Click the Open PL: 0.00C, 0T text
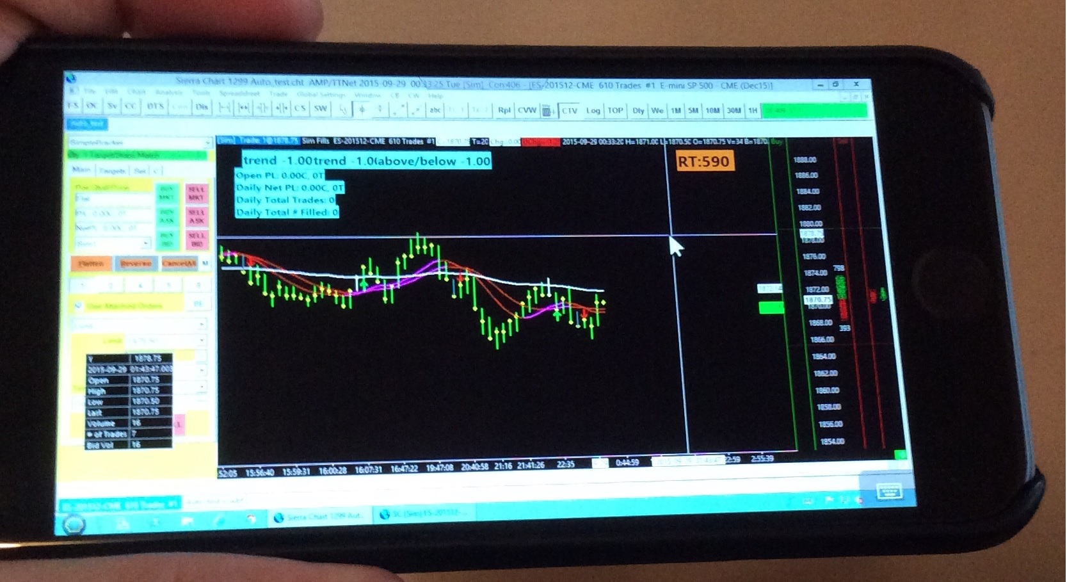 [x=280, y=175]
